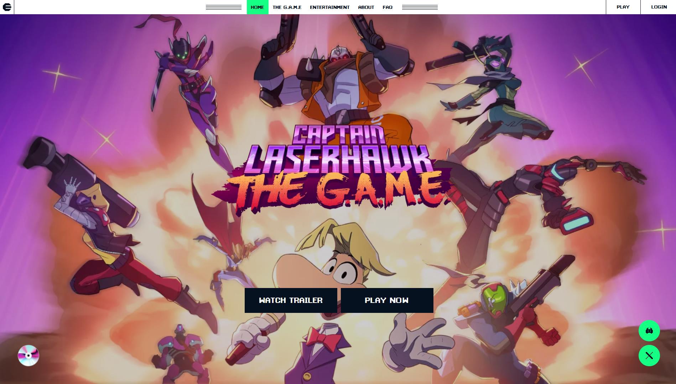Open the X (Twitter) green circle icon
This screenshot has height=384, width=676.
click(x=649, y=356)
